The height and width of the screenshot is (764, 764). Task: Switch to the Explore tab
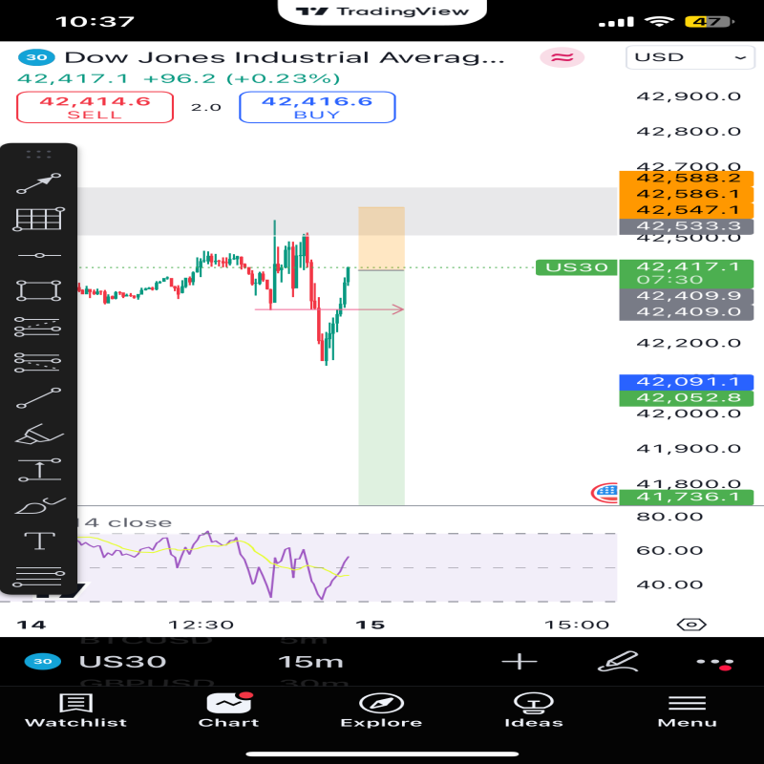click(381, 711)
